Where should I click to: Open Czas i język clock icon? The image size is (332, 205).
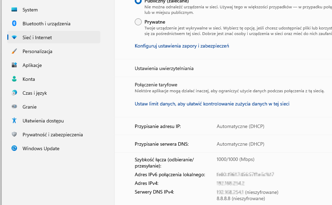tap(14, 93)
